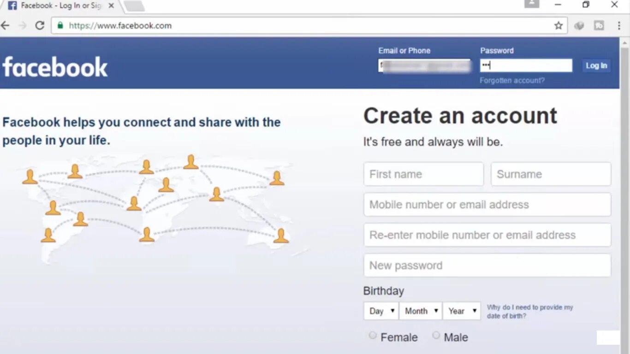Click the Password label in header

[x=497, y=51]
